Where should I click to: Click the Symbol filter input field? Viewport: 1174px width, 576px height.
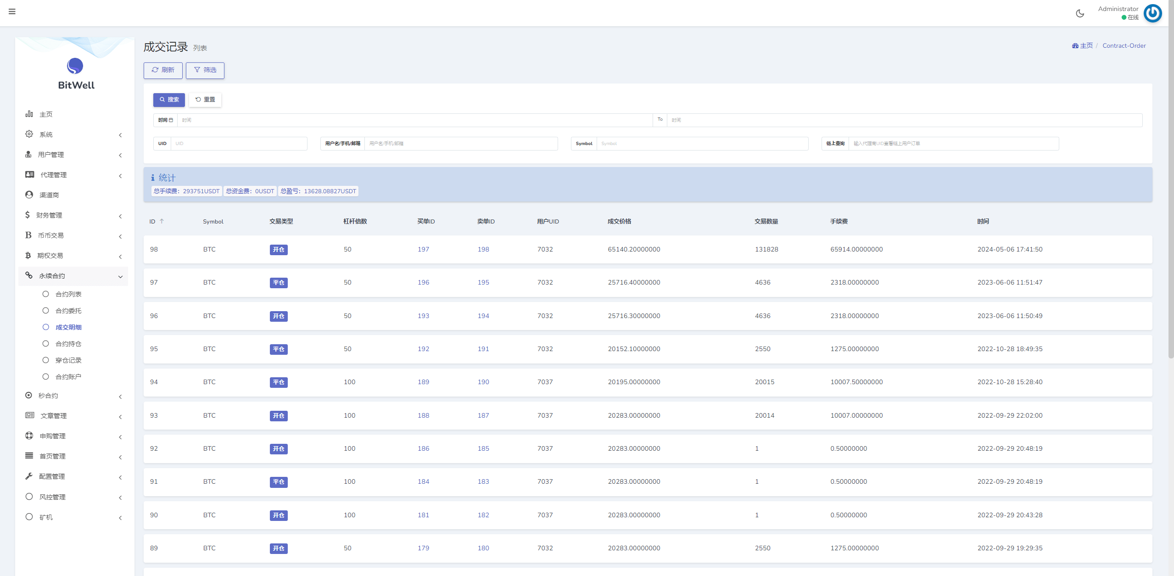(x=702, y=144)
